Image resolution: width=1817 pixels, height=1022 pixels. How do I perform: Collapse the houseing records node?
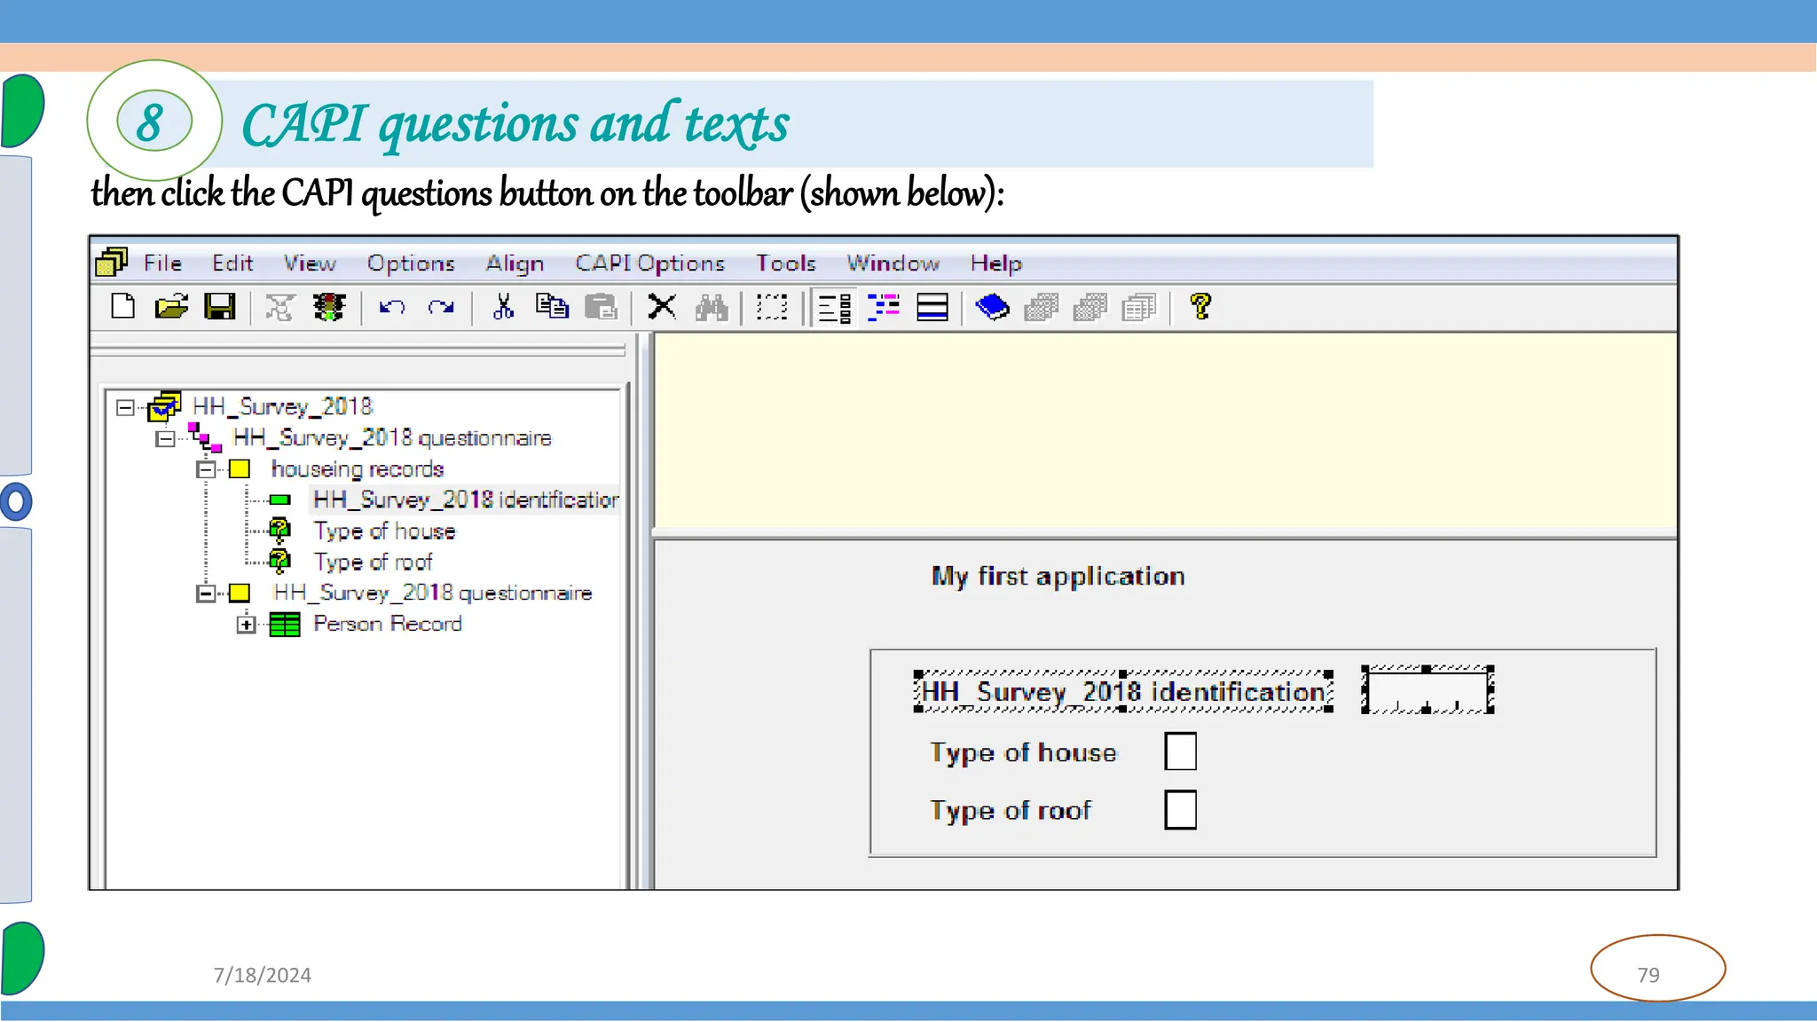point(206,470)
